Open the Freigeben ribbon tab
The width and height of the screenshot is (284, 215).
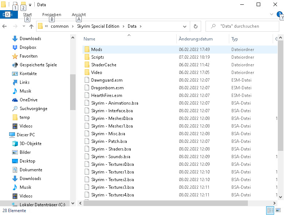[52, 15]
